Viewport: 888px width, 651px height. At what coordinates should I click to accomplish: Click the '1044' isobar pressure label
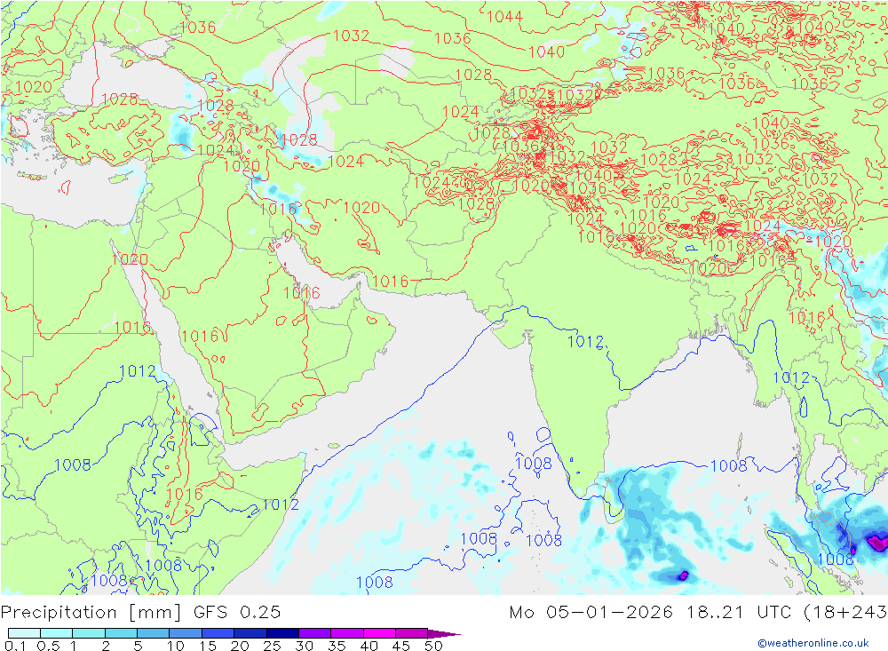[504, 17]
